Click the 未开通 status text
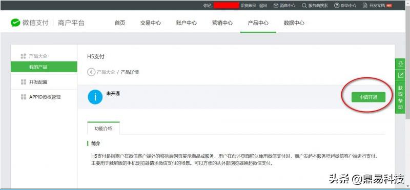Image resolution: width=410 pixels, height=190 pixels. (113, 93)
